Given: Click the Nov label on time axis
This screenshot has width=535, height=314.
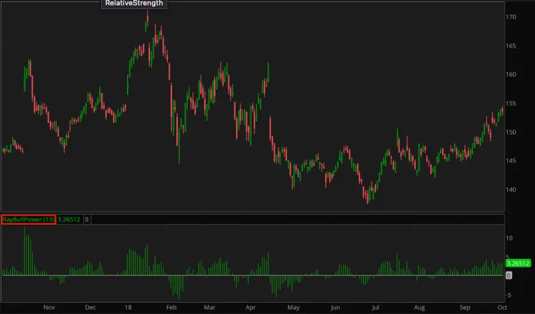Looking at the screenshot, I should tap(49, 307).
